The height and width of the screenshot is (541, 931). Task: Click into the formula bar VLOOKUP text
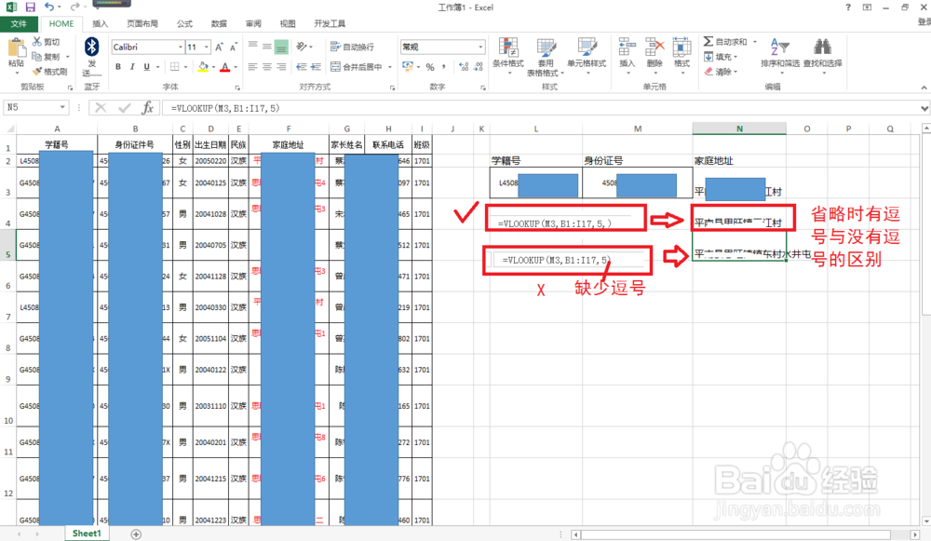[225, 108]
